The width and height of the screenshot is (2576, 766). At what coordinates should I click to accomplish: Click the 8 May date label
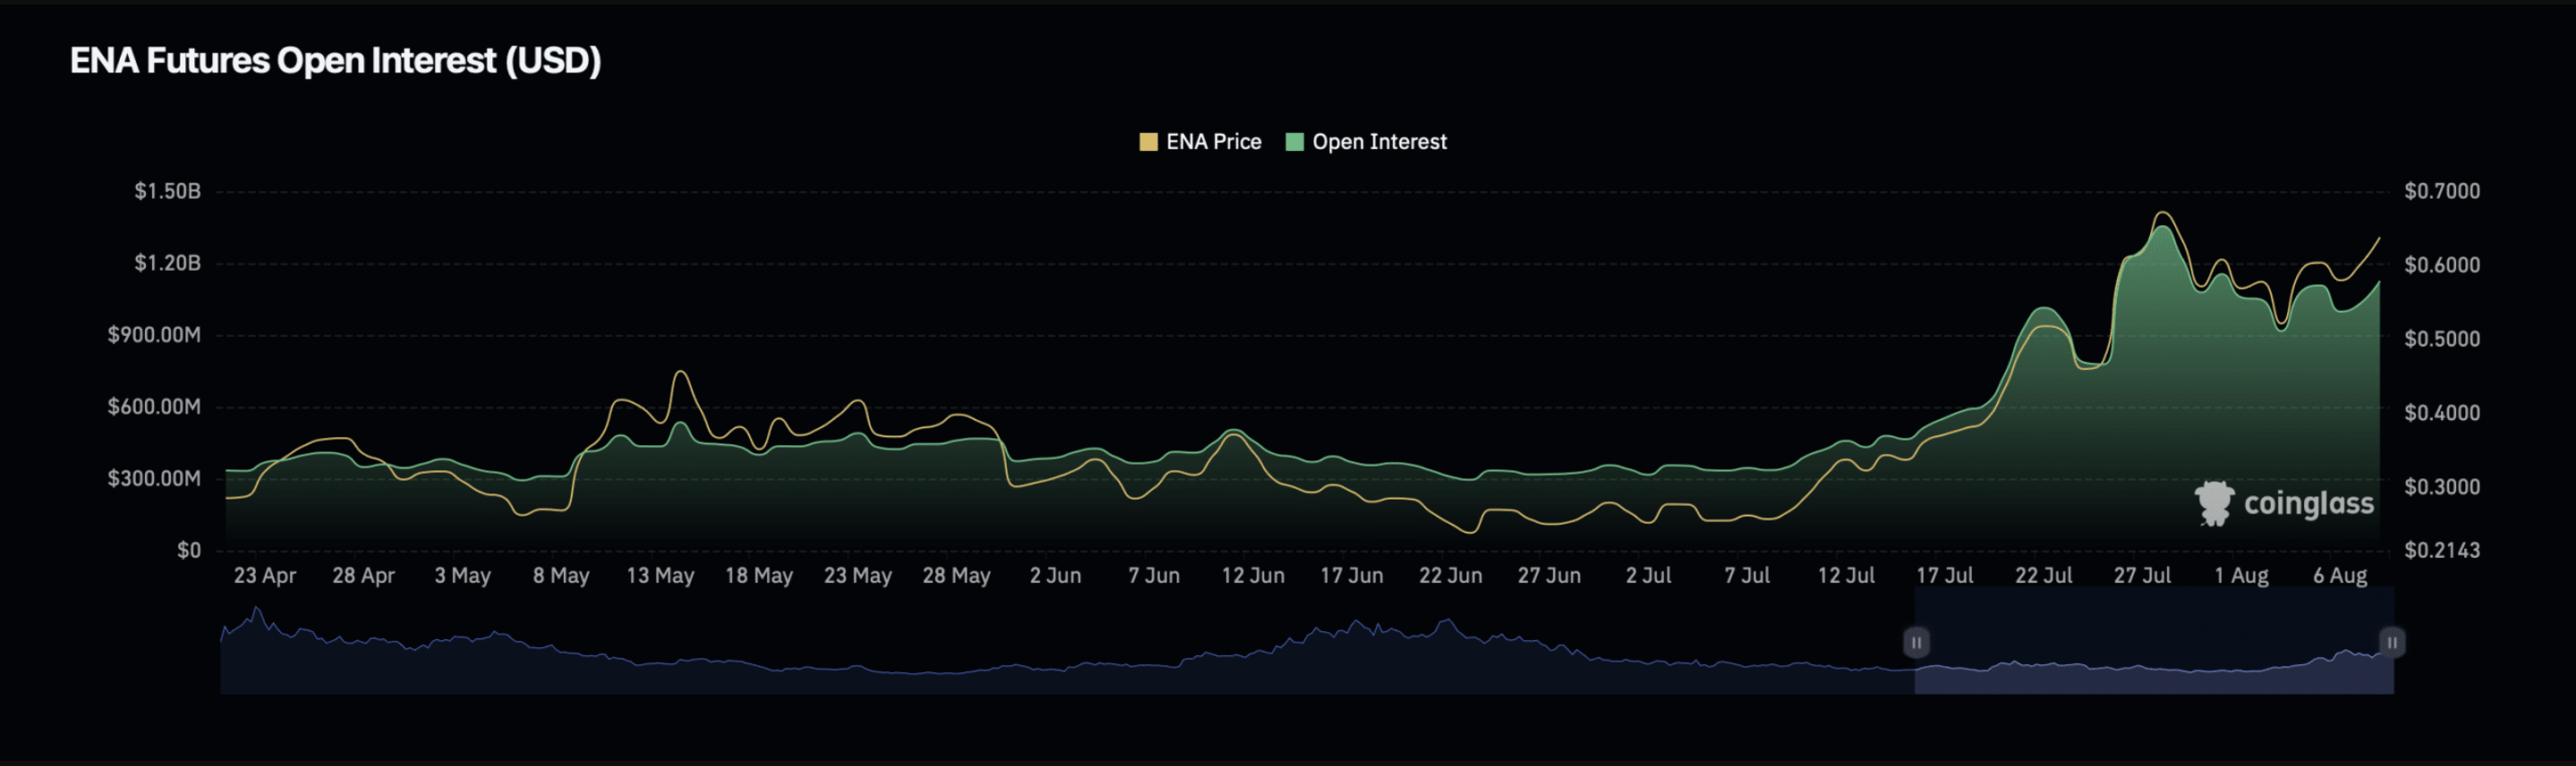point(561,576)
